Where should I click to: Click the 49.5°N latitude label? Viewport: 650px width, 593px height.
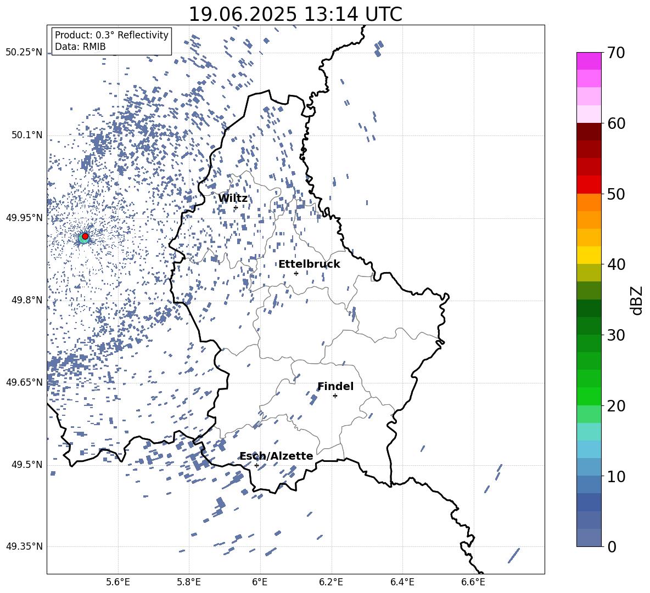26,465
